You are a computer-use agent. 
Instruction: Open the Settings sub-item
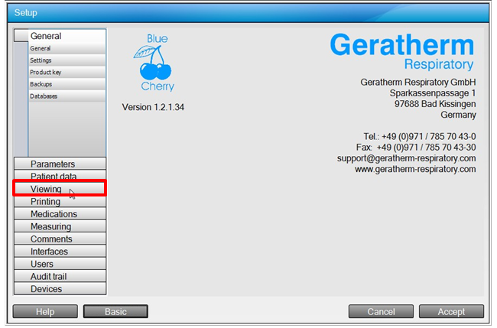click(x=67, y=60)
